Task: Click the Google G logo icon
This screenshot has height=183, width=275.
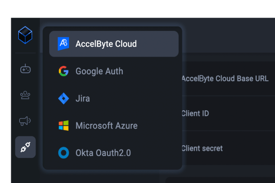Action: point(64,71)
